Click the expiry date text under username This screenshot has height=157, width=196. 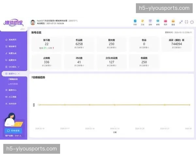point(50,24)
